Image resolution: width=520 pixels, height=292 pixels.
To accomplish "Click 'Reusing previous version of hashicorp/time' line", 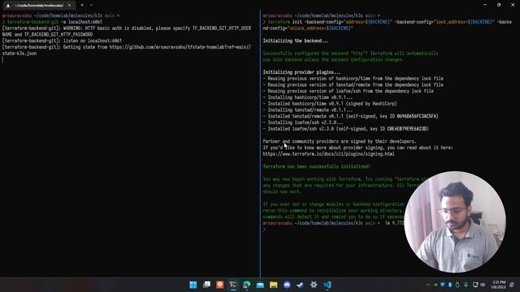I will coord(353,79).
